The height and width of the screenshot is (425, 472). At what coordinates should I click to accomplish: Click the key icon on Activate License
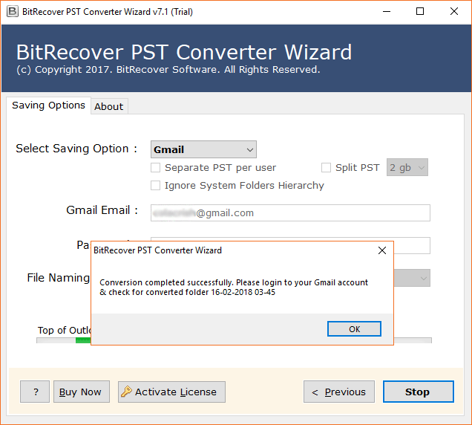tap(126, 392)
